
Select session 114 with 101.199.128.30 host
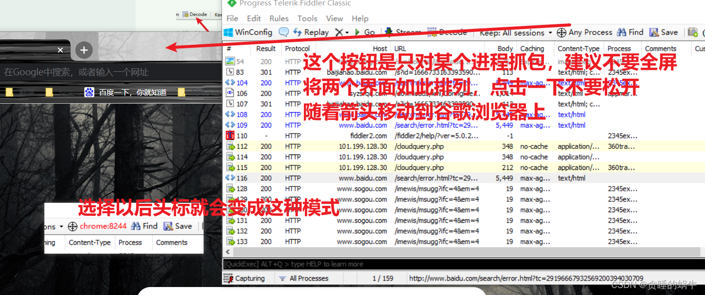tap(464, 157)
